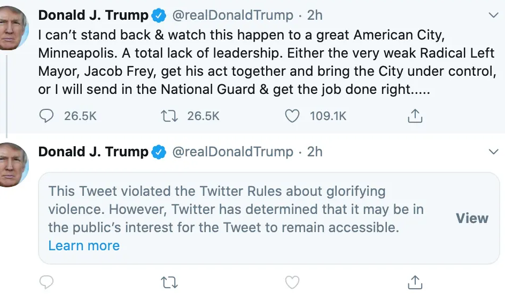Open the first tweet's more options chevron

[493, 16]
